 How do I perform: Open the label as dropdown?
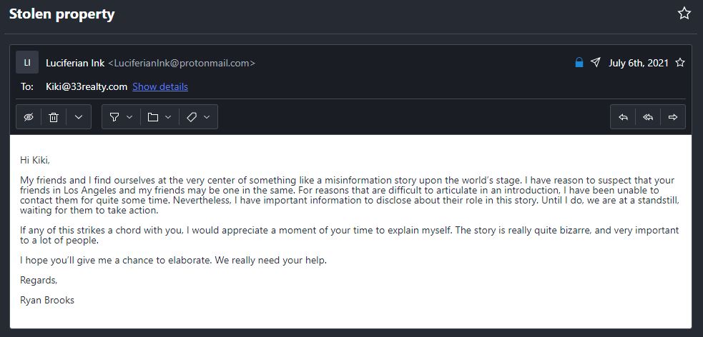point(197,117)
